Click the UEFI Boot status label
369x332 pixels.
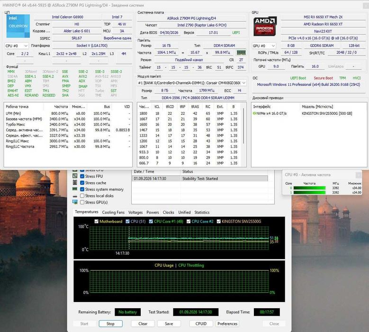[x=298, y=78]
